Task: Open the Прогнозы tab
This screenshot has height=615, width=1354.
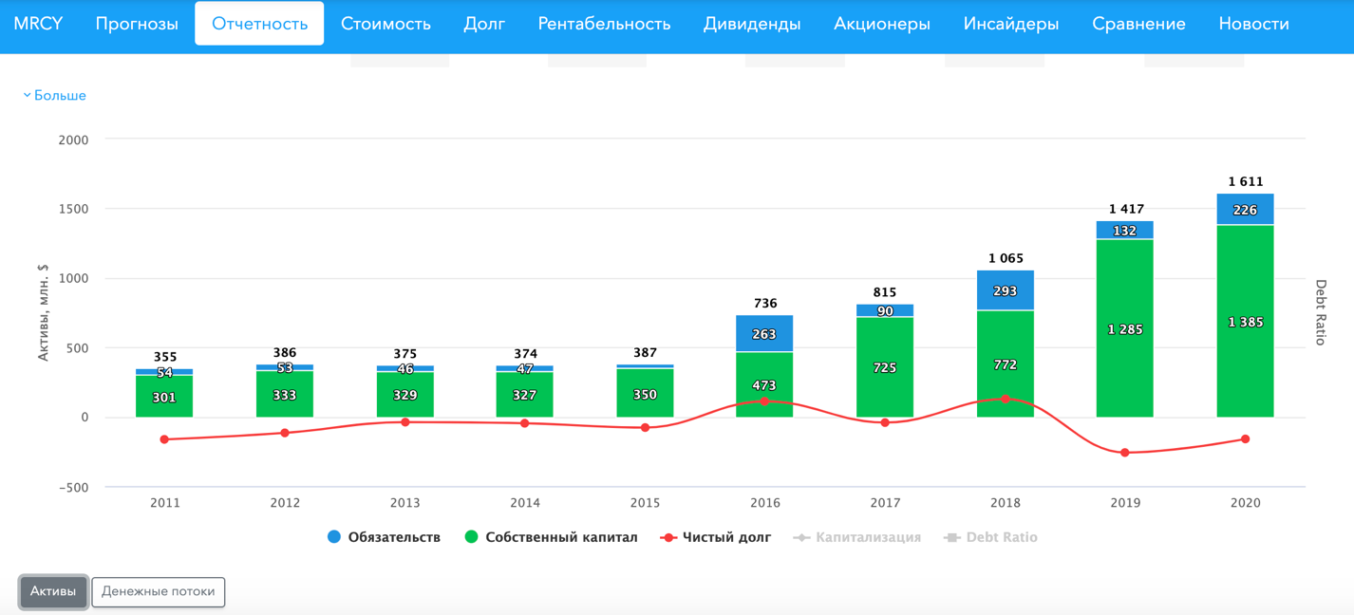Action: click(x=137, y=24)
